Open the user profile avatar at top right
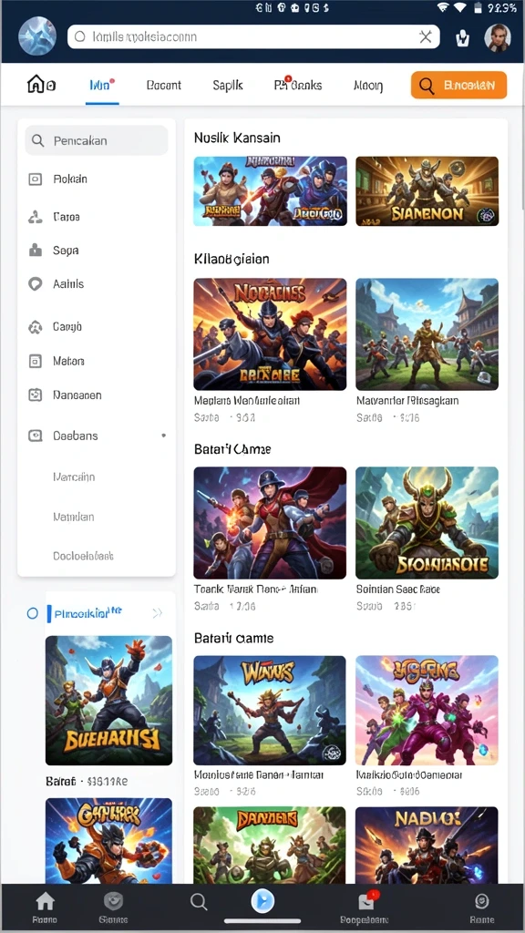Image resolution: width=525 pixels, height=933 pixels. 497,37
